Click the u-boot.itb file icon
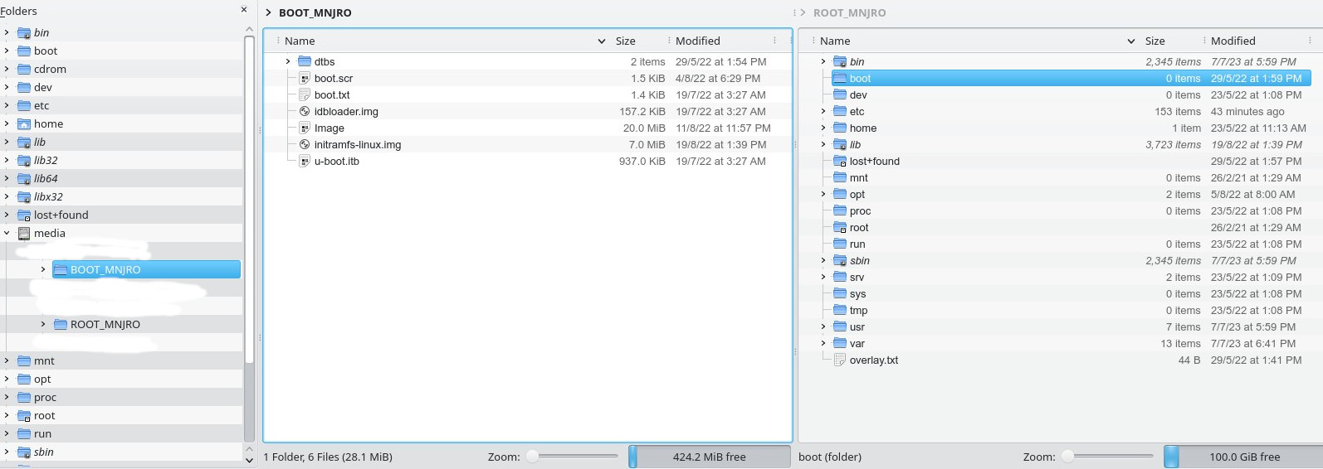The height and width of the screenshot is (469, 1323). [x=305, y=161]
